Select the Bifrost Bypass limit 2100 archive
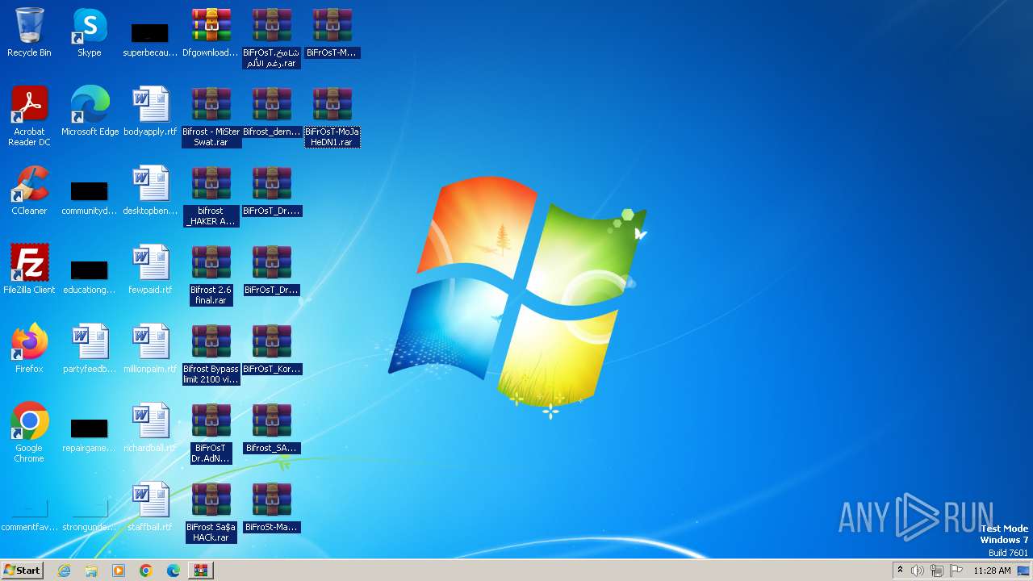Screen dimensions: 1033x581 point(211,353)
